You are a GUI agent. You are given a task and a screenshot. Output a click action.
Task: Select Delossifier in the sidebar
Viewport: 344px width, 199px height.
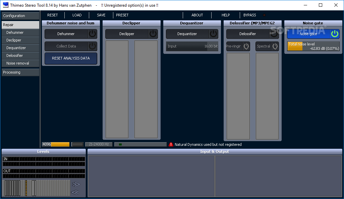[x=20, y=56]
